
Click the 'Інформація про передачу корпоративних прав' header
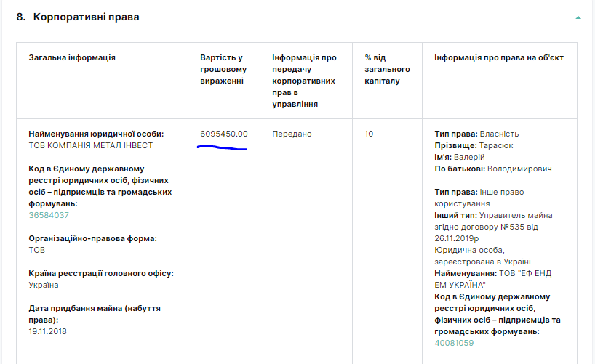pyautogui.click(x=303, y=81)
